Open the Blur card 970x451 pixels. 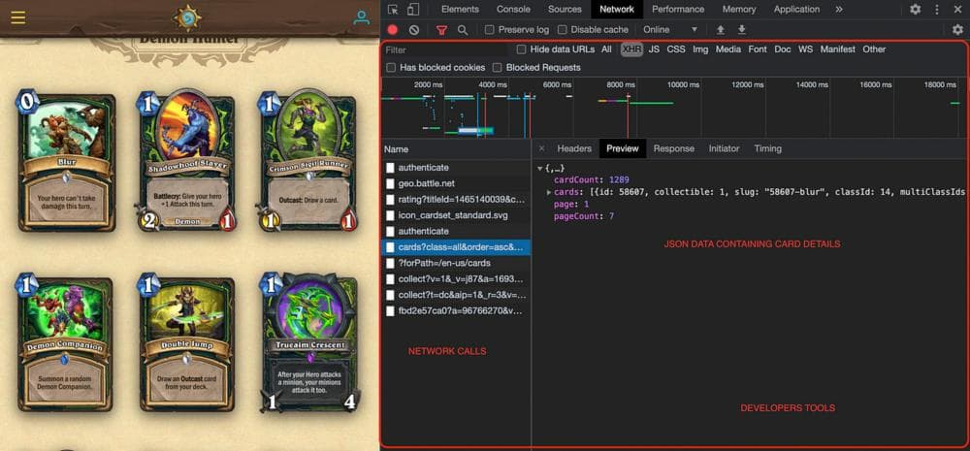[66, 162]
